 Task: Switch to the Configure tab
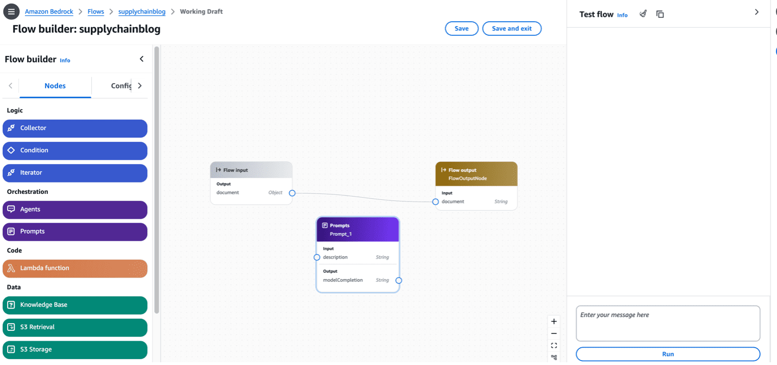[121, 86]
